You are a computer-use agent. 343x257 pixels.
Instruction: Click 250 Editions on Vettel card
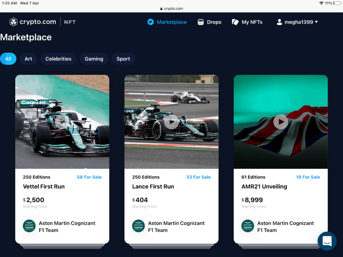pos(37,177)
